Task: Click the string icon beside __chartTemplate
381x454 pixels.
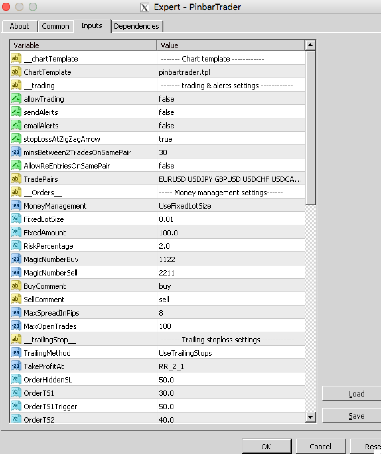Action: point(16,59)
